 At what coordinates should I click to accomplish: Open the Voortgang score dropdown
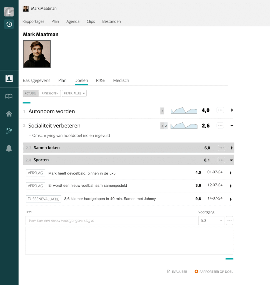coord(211,220)
